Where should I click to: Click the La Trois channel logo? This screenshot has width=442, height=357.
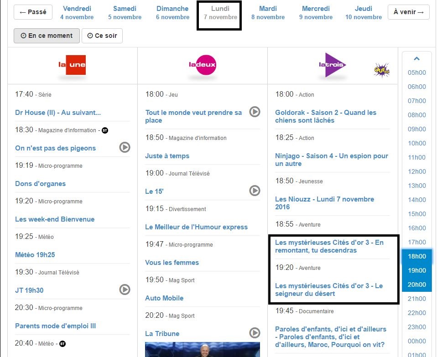[332, 65]
